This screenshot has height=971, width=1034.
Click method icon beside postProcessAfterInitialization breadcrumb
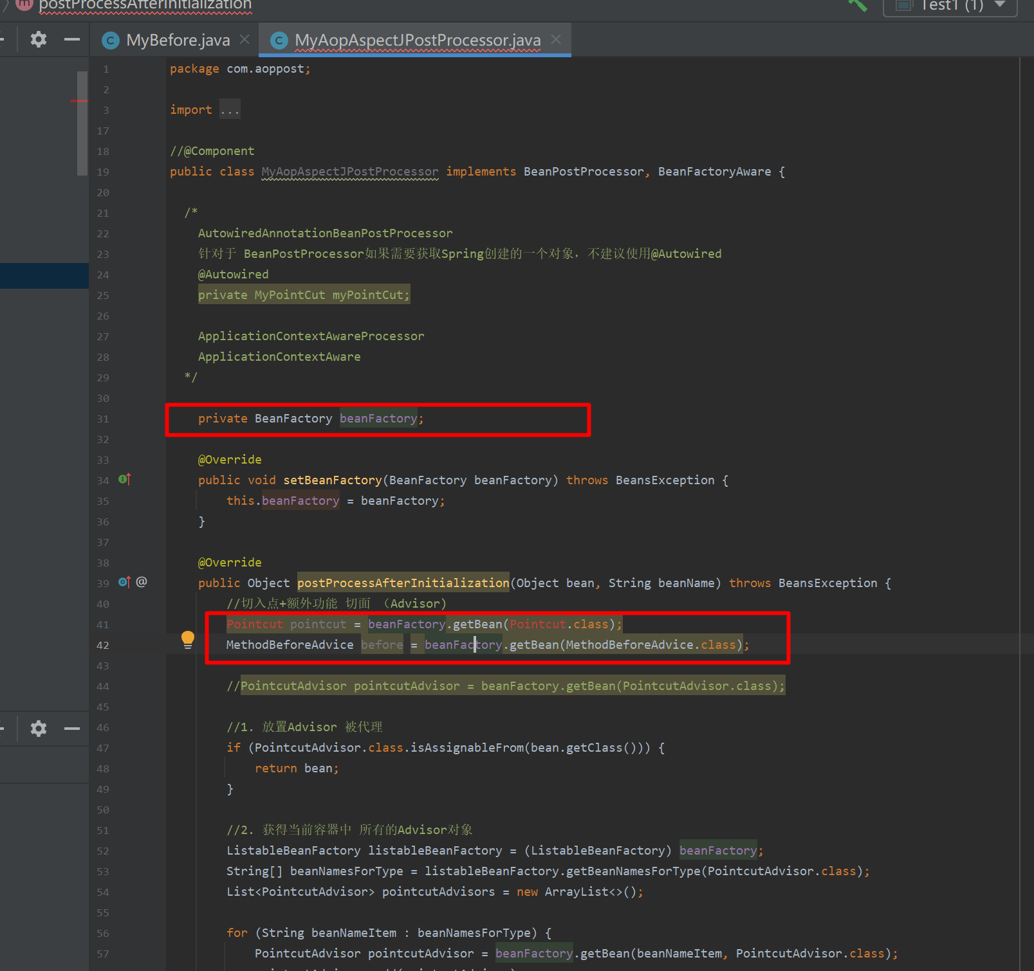(x=24, y=4)
